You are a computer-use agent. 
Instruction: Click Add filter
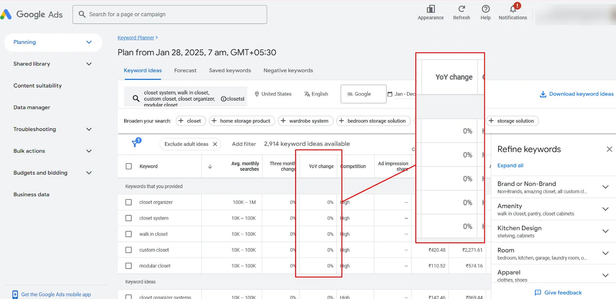pyautogui.click(x=244, y=144)
